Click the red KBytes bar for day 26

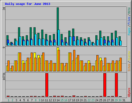[x=105, y=85]
